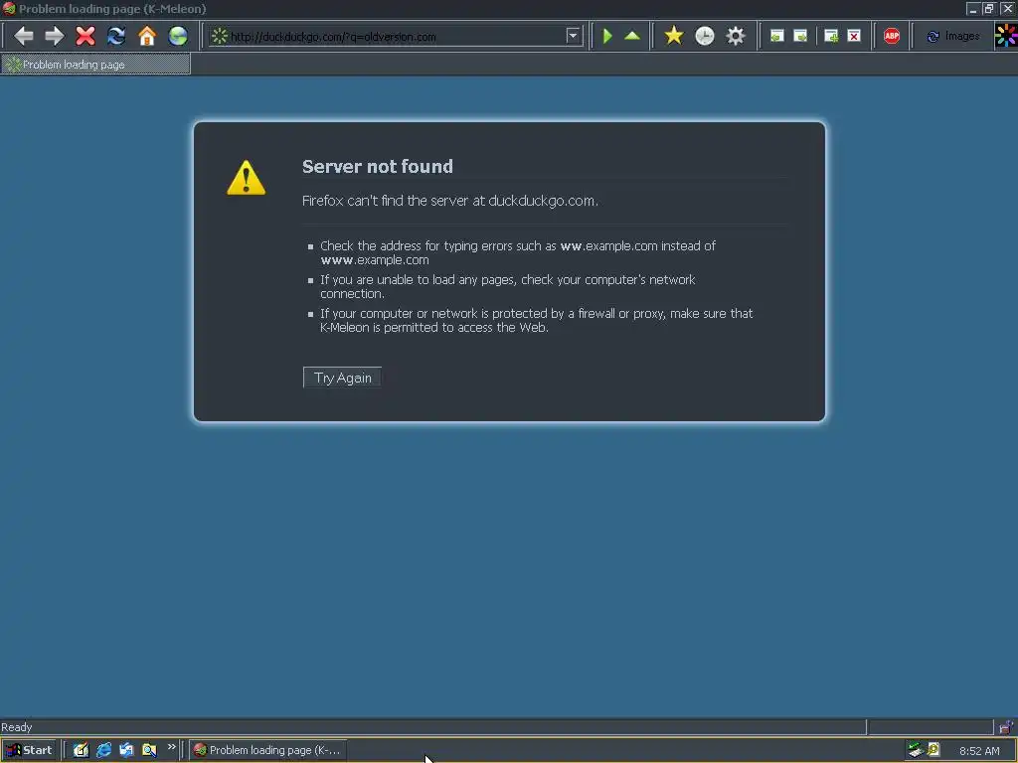Viewport: 1018px width, 763px height.
Task: Click the yellow warning triangle icon
Action: (247, 178)
